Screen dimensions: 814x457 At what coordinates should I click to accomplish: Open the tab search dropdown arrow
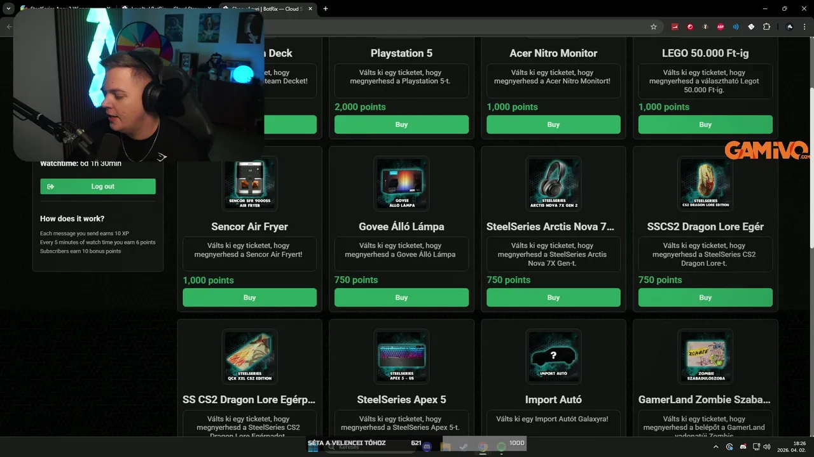coord(8,9)
